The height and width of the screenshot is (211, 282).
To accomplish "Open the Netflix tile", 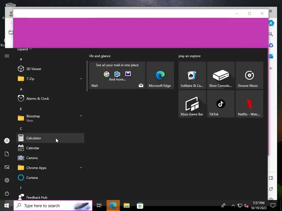I will (x=250, y=104).
